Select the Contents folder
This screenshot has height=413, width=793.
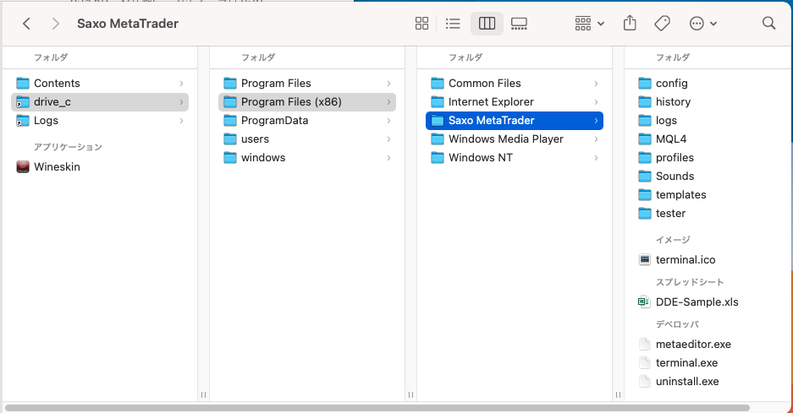pos(100,84)
